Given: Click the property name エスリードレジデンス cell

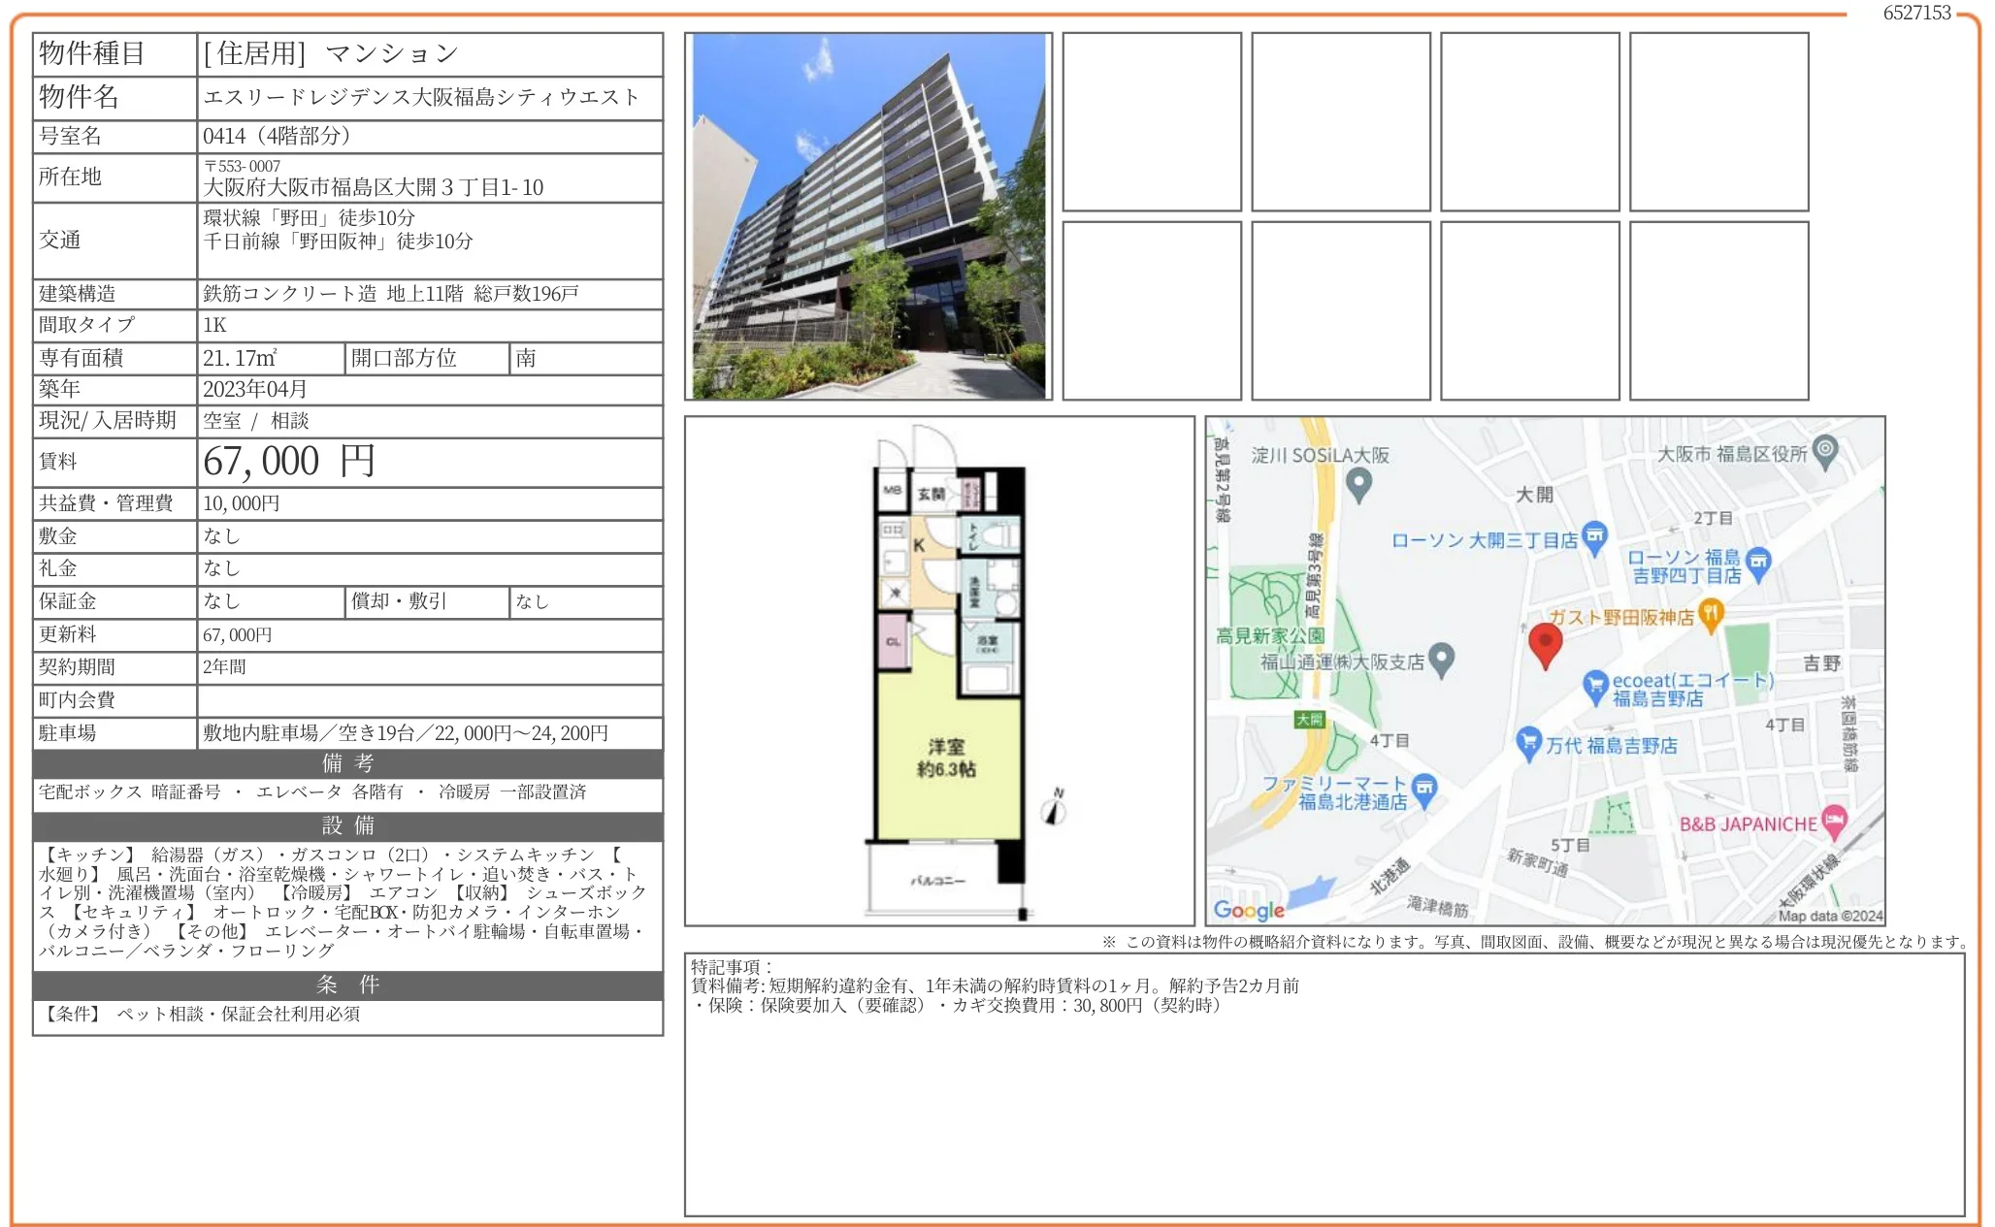Looking at the screenshot, I should click(421, 97).
